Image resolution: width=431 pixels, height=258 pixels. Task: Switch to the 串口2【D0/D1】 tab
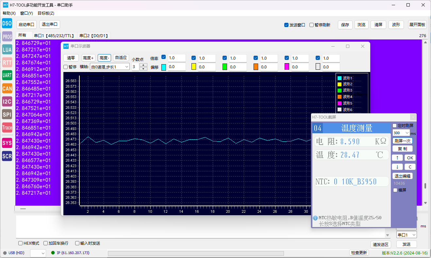click(x=94, y=36)
